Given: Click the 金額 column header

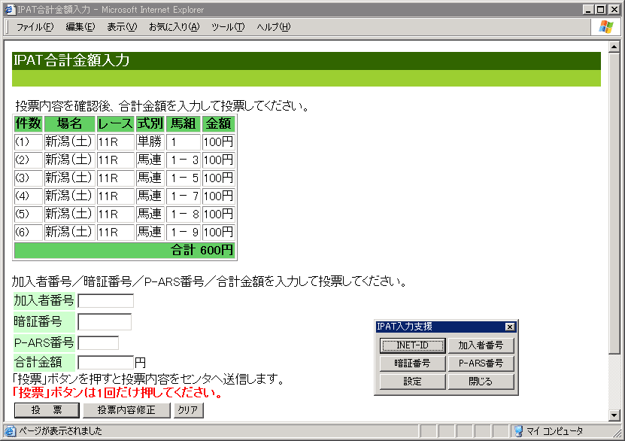Looking at the screenshot, I should (x=218, y=124).
